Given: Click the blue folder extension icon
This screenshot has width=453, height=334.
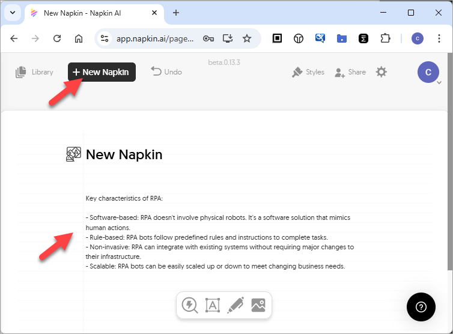Looking at the screenshot, I should tap(342, 38).
